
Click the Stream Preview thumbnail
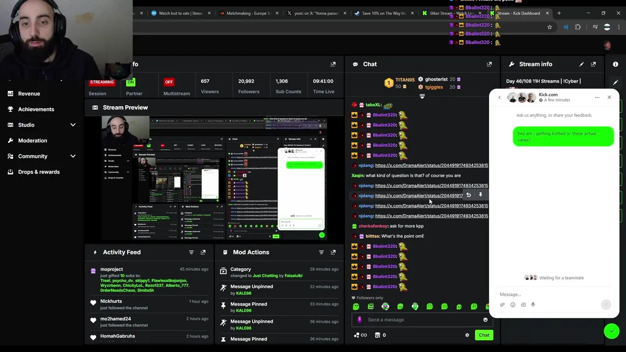pos(214,178)
